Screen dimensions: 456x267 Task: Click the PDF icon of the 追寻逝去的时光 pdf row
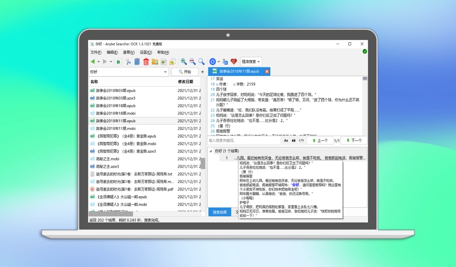point(92,189)
